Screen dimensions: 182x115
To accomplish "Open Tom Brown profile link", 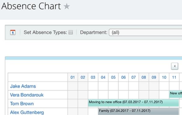I will [x=22, y=104].
